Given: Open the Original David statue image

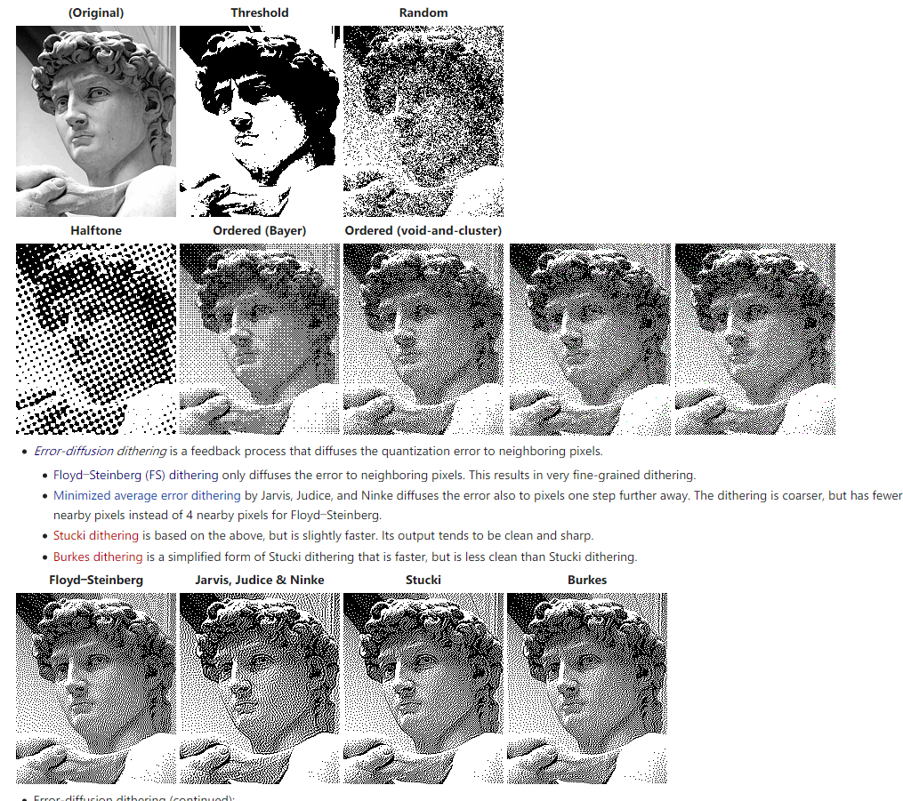Looking at the screenshot, I should [x=95, y=121].
